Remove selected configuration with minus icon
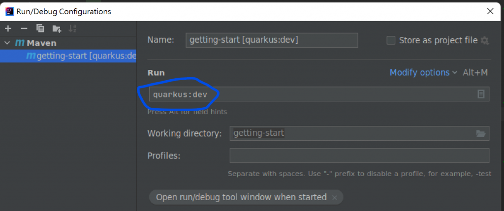 24,29
